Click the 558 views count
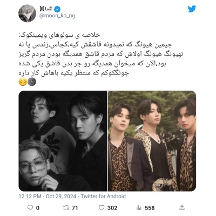 pos(150,208)
